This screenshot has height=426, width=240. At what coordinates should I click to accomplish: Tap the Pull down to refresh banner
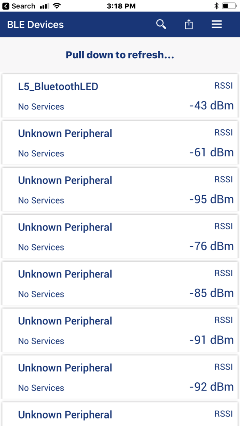click(x=120, y=55)
